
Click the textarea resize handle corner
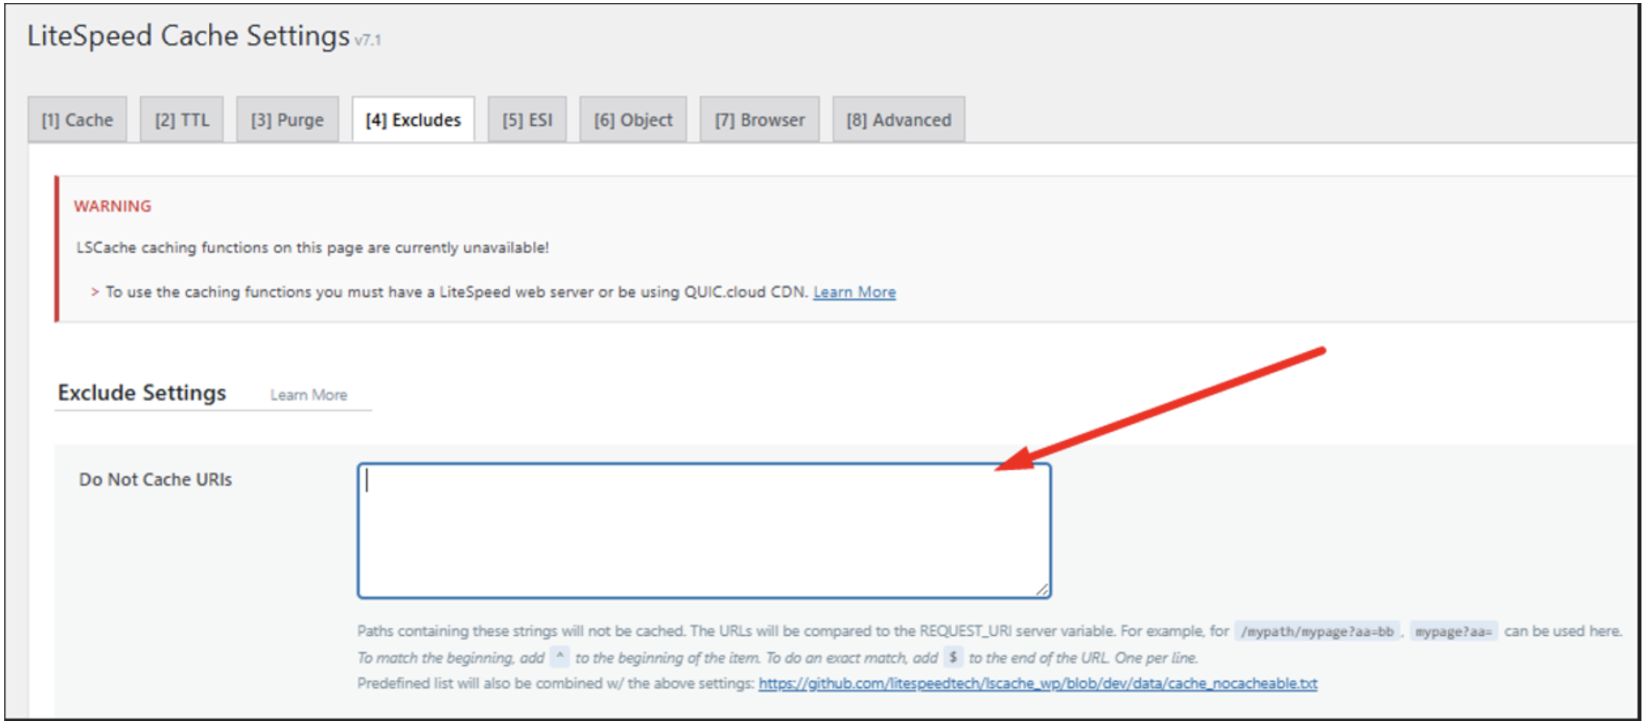(1042, 589)
